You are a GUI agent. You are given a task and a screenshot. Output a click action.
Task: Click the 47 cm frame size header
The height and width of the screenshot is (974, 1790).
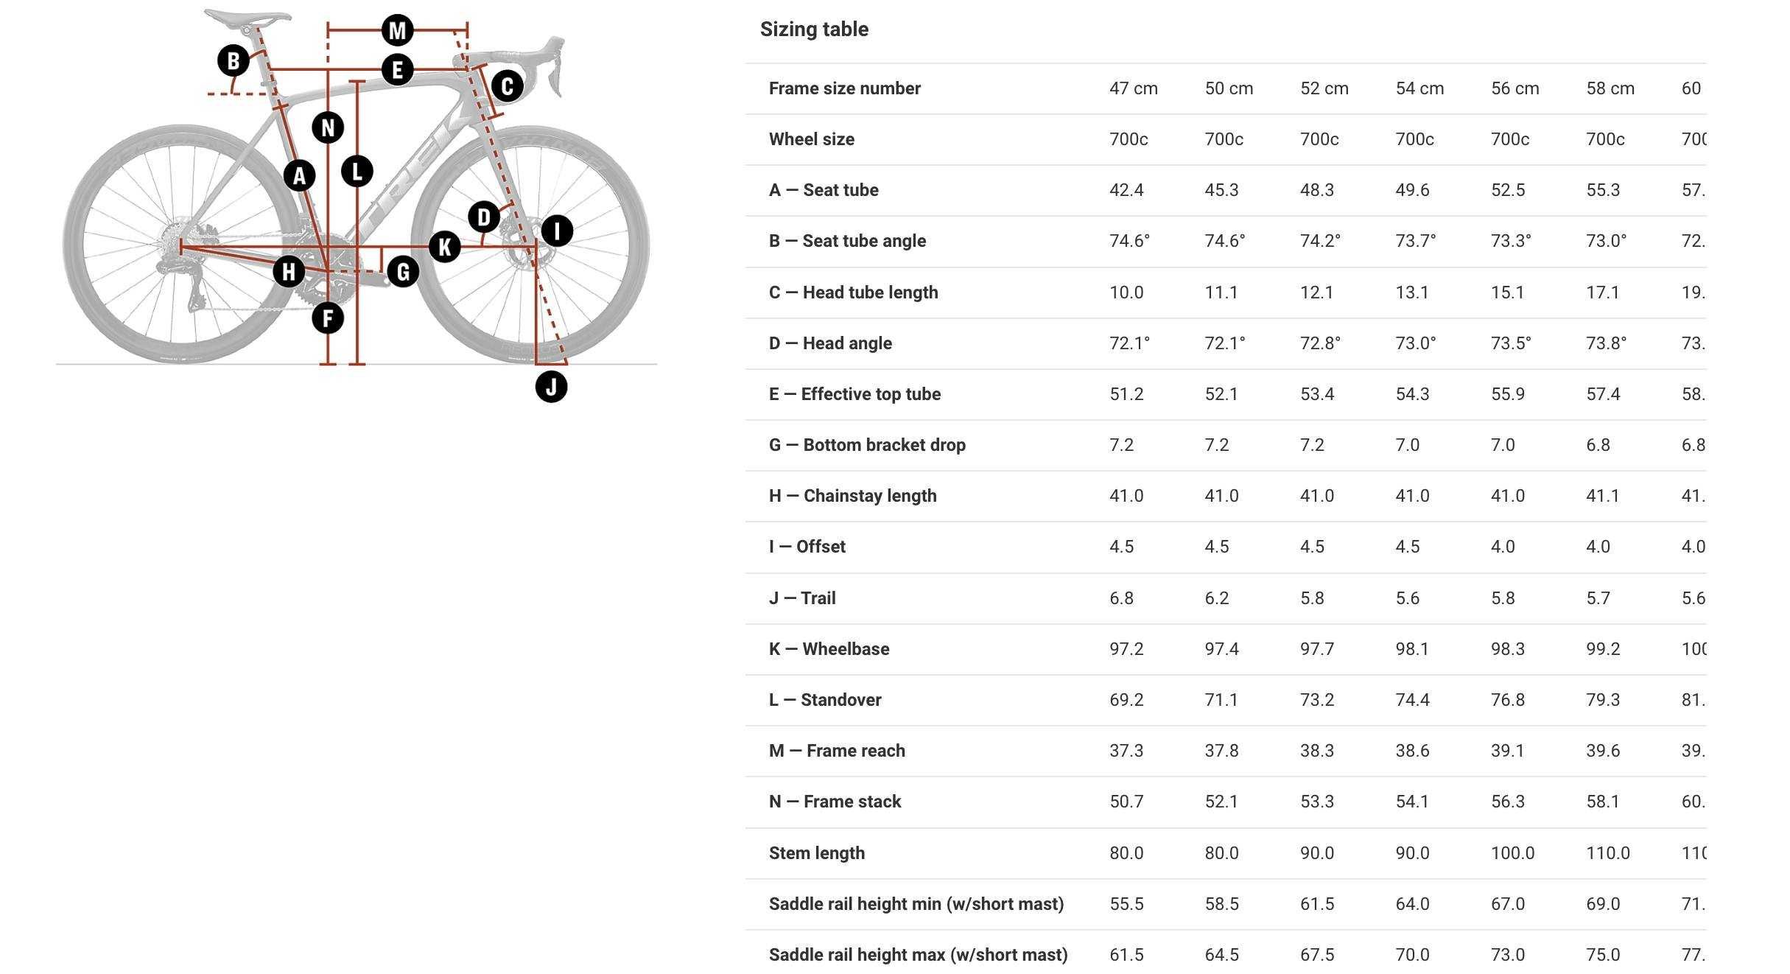pos(1134,88)
